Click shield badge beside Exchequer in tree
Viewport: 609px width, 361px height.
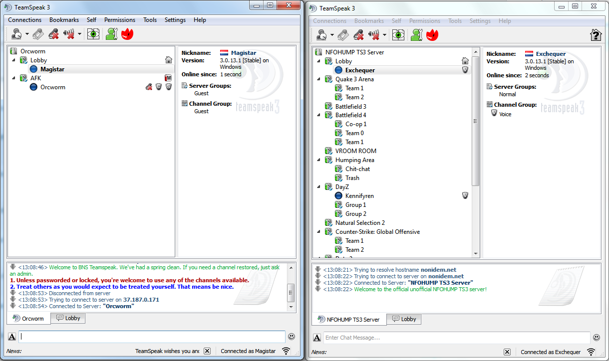pos(465,70)
